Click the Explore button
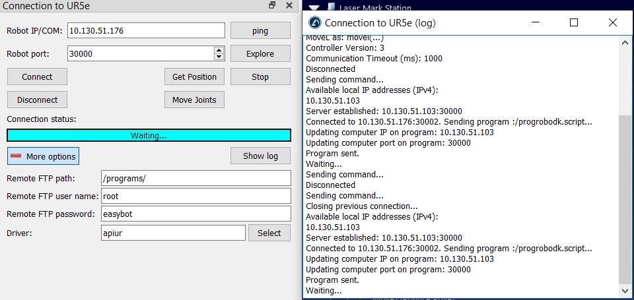 [260, 53]
